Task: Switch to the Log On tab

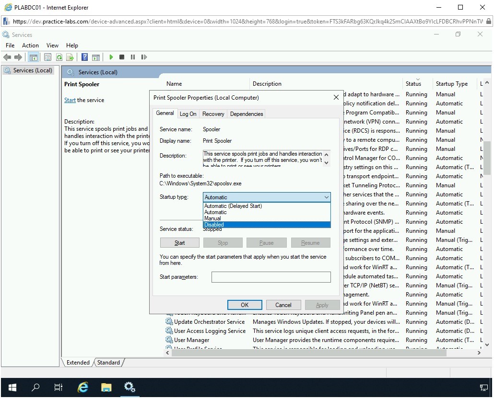Action: (x=188, y=114)
